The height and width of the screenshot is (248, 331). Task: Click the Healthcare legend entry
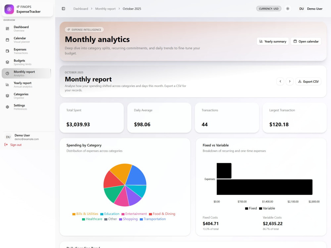click(92, 219)
